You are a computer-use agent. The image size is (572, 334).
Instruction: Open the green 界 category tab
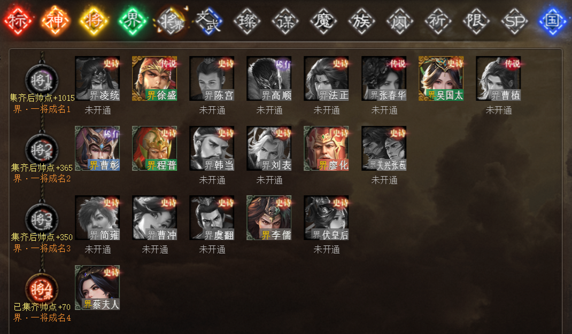click(x=132, y=20)
